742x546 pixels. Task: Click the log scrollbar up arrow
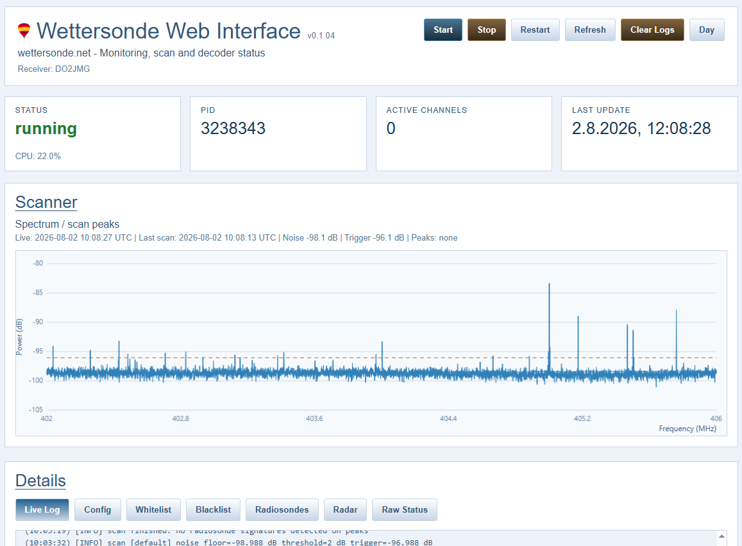coord(721,536)
